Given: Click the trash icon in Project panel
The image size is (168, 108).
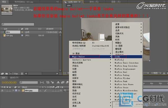Looking at the screenshot, I should (22, 74).
